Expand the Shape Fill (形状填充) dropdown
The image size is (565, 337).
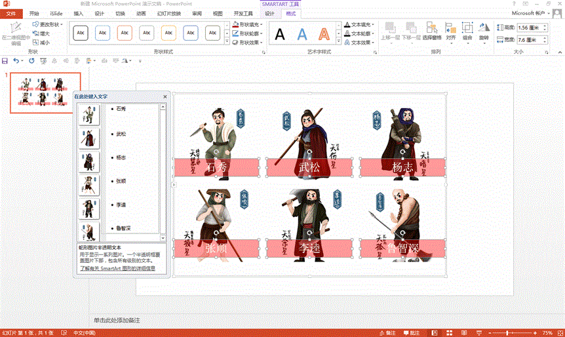(x=247, y=24)
